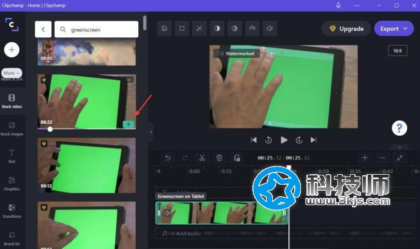Split the clip with scissors
420x249 pixels.
click(x=202, y=158)
